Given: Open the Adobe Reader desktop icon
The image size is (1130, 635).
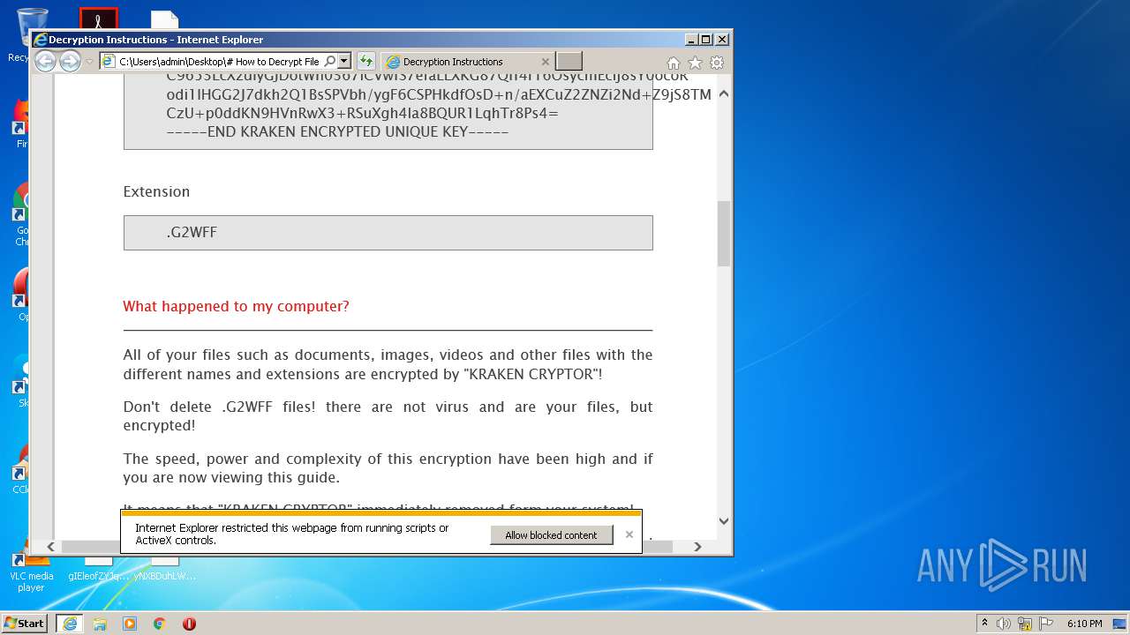Looking at the screenshot, I should click(98, 19).
